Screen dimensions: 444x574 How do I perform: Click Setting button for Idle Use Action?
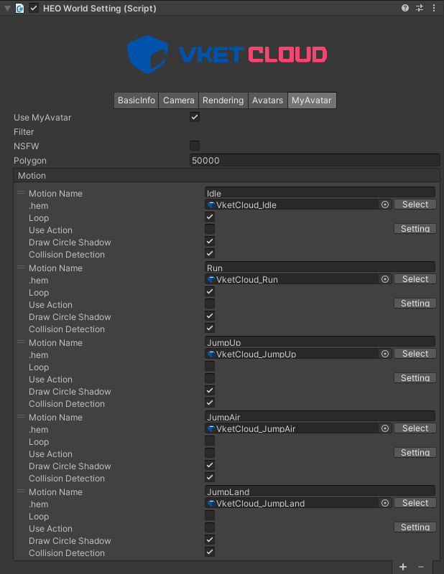pyautogui.click(x=415, y=229)
